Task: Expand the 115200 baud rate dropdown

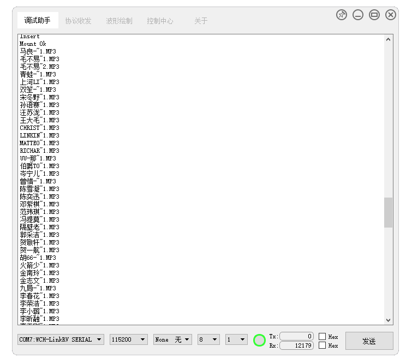Action: coord(128,339)
